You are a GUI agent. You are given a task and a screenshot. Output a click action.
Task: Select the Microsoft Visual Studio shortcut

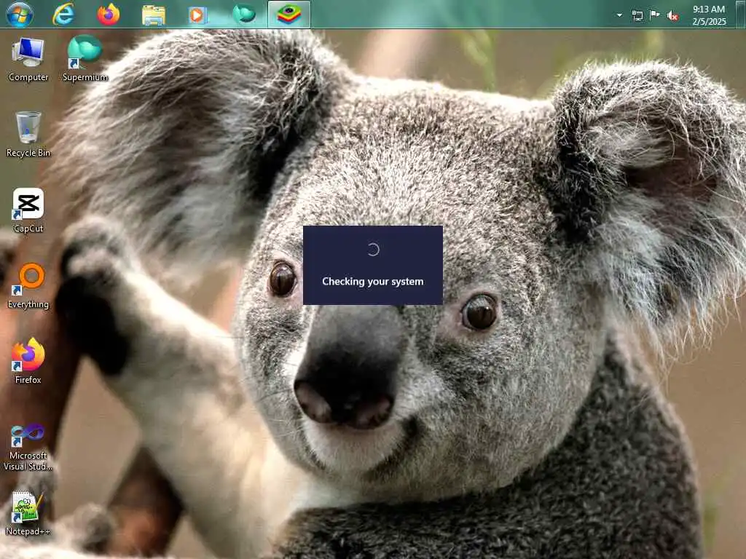28,447
